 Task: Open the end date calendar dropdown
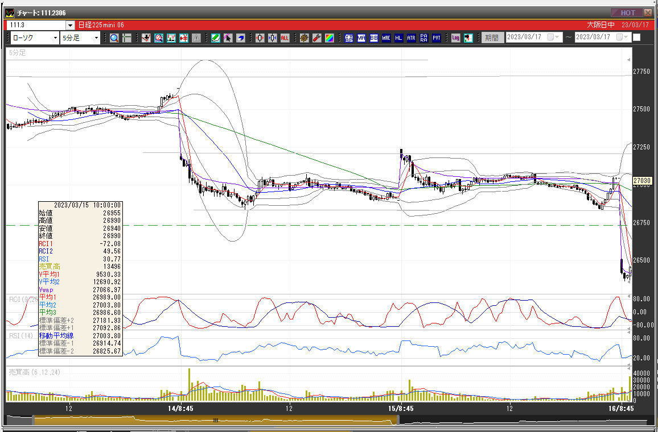click(x=622, y=38)
